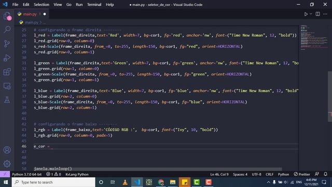Click Prettier status bar item

point(302,175)
